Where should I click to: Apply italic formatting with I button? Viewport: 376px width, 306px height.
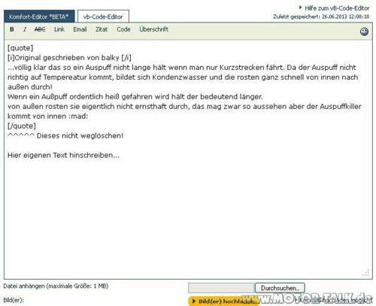point(25,29)
